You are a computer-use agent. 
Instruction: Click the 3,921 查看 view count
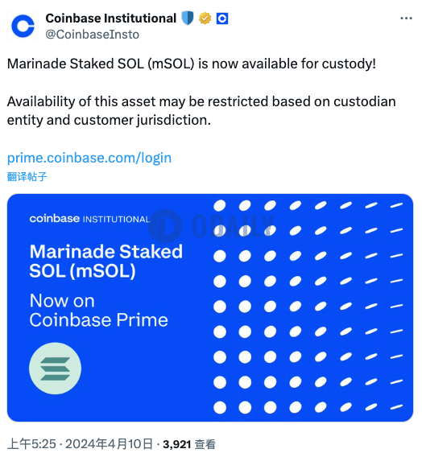tap(189, 444)
